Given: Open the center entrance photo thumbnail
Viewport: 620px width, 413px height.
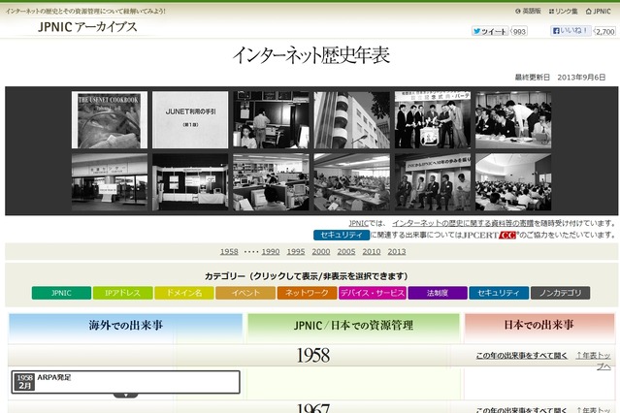Looking at the screenshot, I should coord(110,182).
